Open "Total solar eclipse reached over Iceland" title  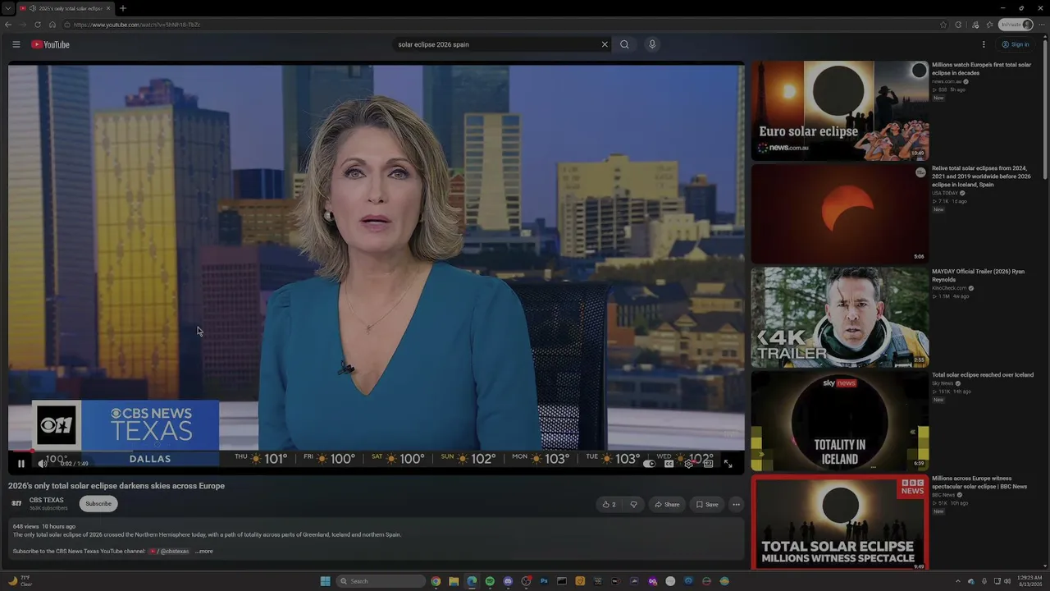coord(983,375)
